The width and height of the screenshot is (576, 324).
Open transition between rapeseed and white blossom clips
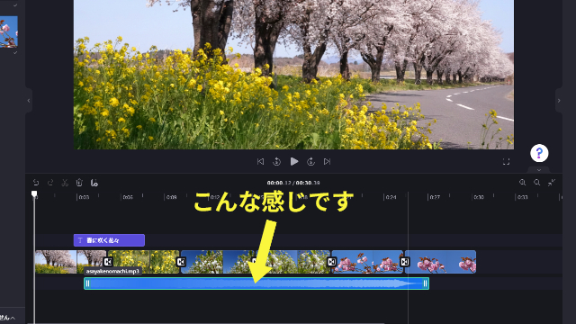[x=181, y=262]
